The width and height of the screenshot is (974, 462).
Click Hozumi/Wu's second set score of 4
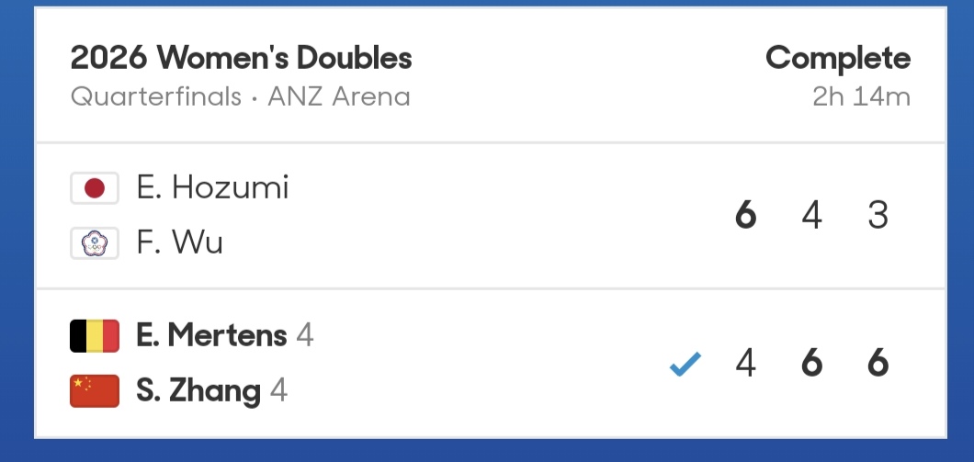point(811,216)
